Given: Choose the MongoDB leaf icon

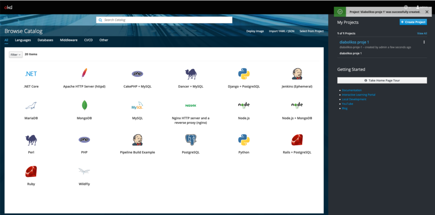Looking at the screenshot, I should click(85, 105).
